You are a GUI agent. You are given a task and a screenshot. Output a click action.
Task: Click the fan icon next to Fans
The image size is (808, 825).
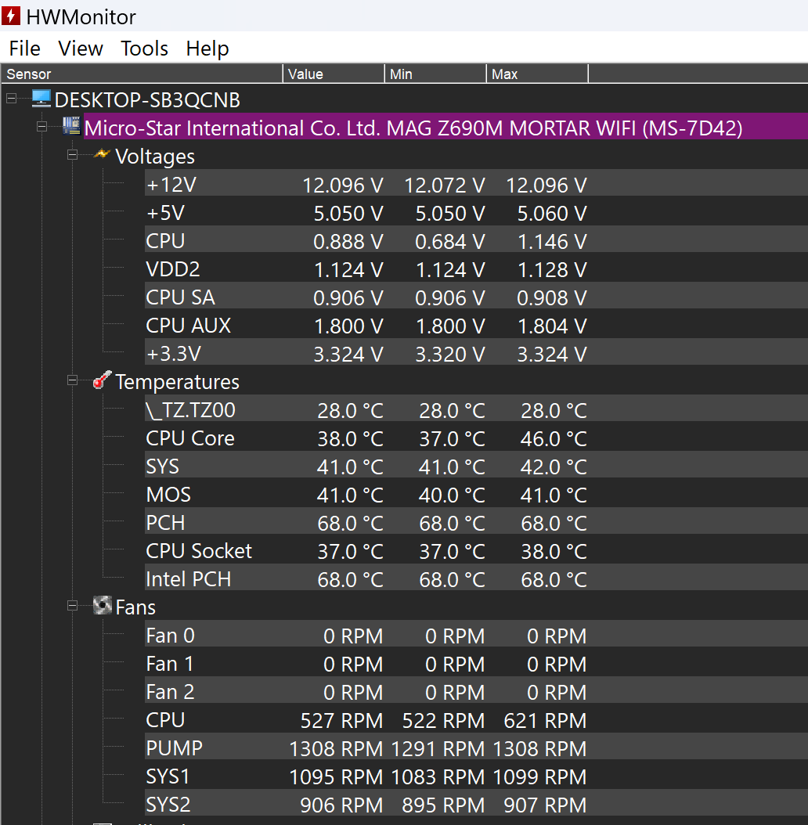coord(102,606)
